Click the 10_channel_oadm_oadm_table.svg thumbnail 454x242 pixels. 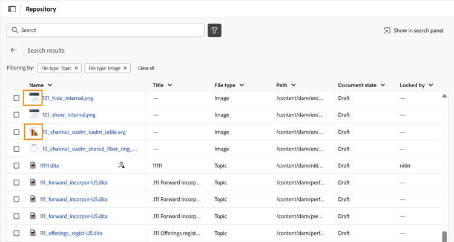click(x=33, y=131)
